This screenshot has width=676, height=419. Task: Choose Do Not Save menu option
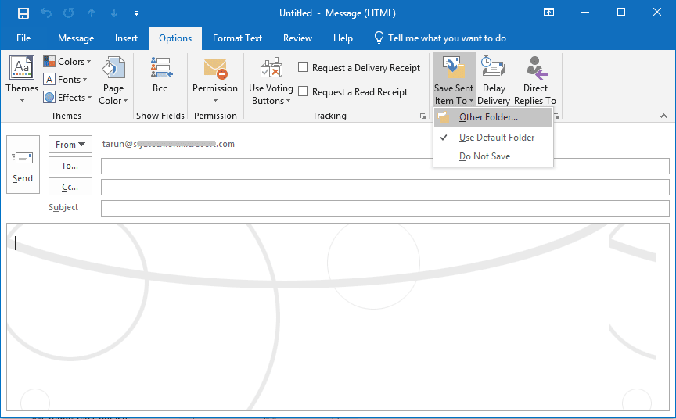click(493, 156)
